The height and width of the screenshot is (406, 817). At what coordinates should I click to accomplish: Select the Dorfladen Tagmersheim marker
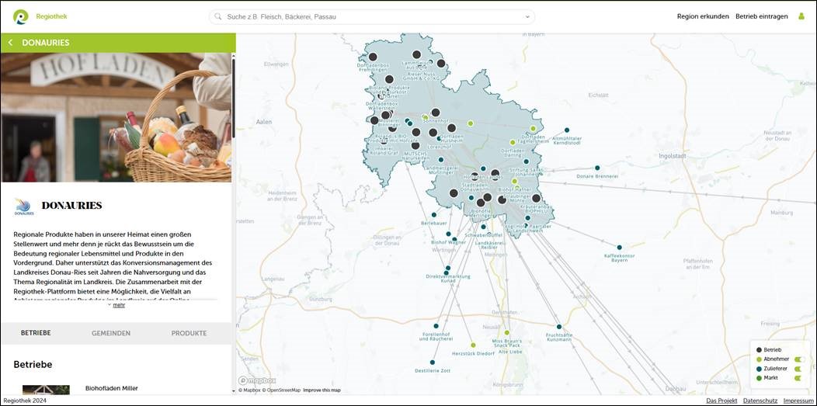(533, 128)
